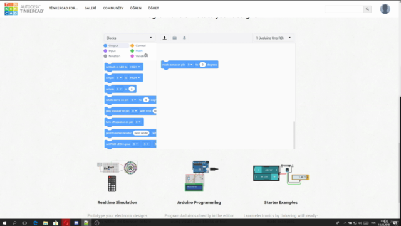Open HIGH dropdown in set pin block
This screenshot has width=401, height=226.
tap(135, 78)
